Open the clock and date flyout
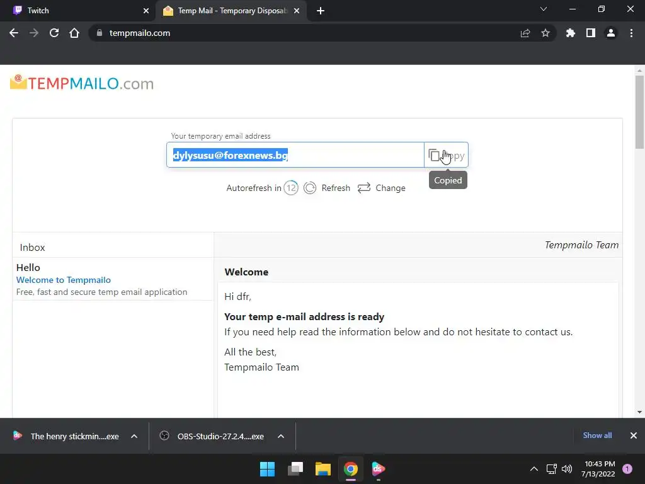Screen dimensions: 645x484 [598, 469]
